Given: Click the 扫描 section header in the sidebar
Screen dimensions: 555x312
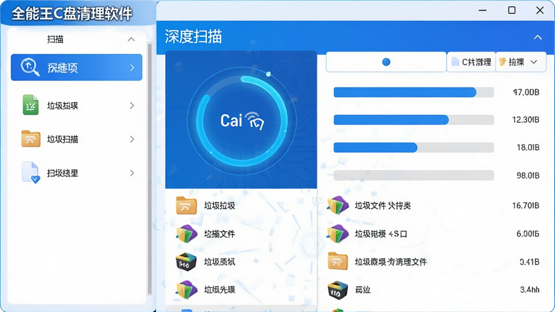Looking at the screenshot, I should click(76, 39).
